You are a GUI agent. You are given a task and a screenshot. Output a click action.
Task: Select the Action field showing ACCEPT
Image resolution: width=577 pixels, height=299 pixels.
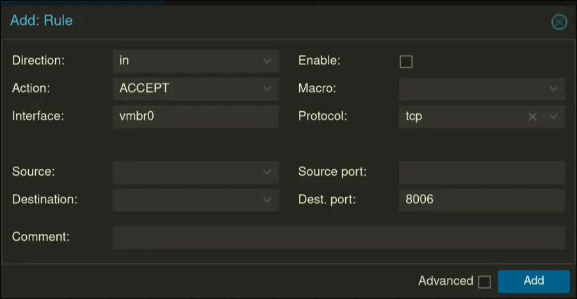(186, 89)
